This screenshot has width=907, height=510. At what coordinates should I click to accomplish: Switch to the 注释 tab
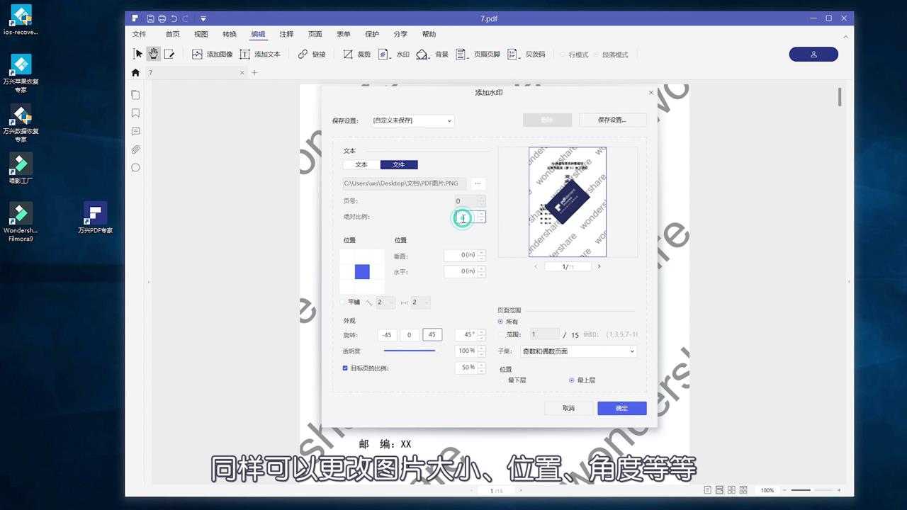point(286,34)
